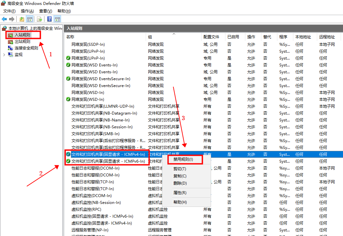Sort rules by 已启用 column header

point(233,37)
